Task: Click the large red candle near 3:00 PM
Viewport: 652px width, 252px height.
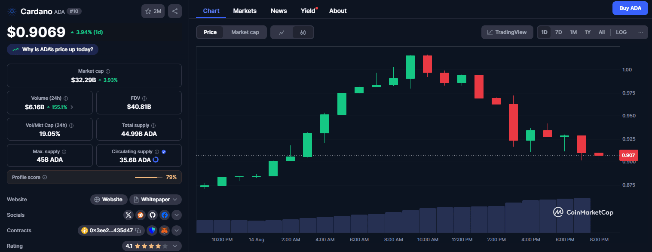Action: click(513, 122)
